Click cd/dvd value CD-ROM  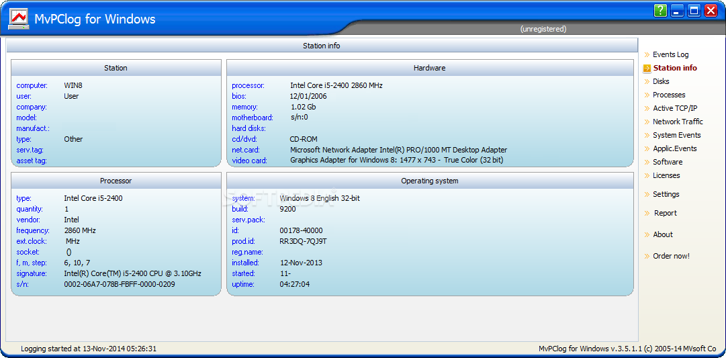coord(304,140)
